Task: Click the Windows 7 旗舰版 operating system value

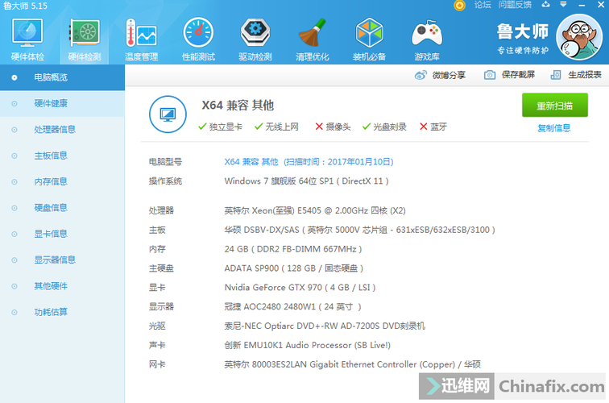Action: point(306,181)
